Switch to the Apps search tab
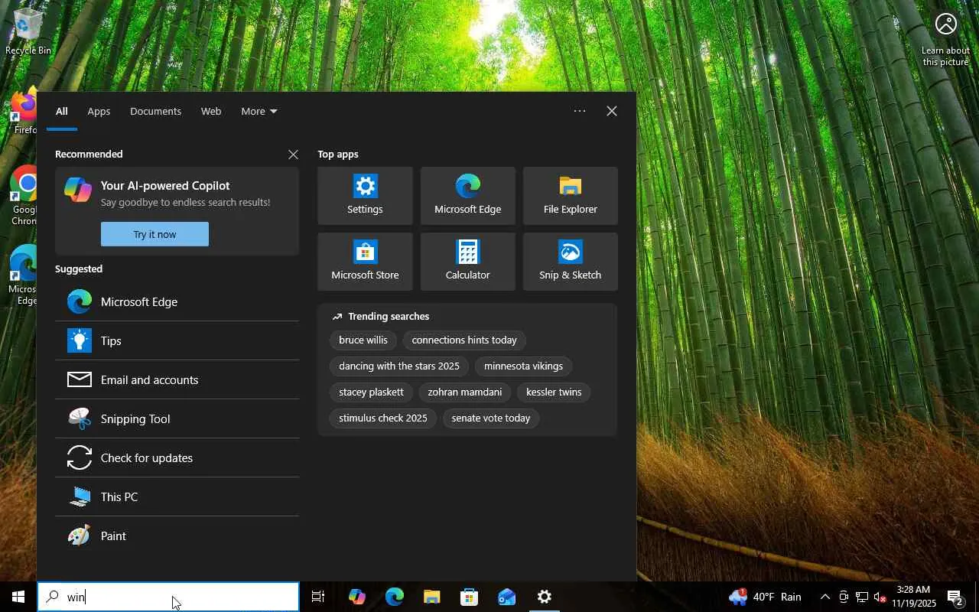Image resolution: width=979 pixels, height=612 pixels. pyautogui.click(x=99, y=111)
